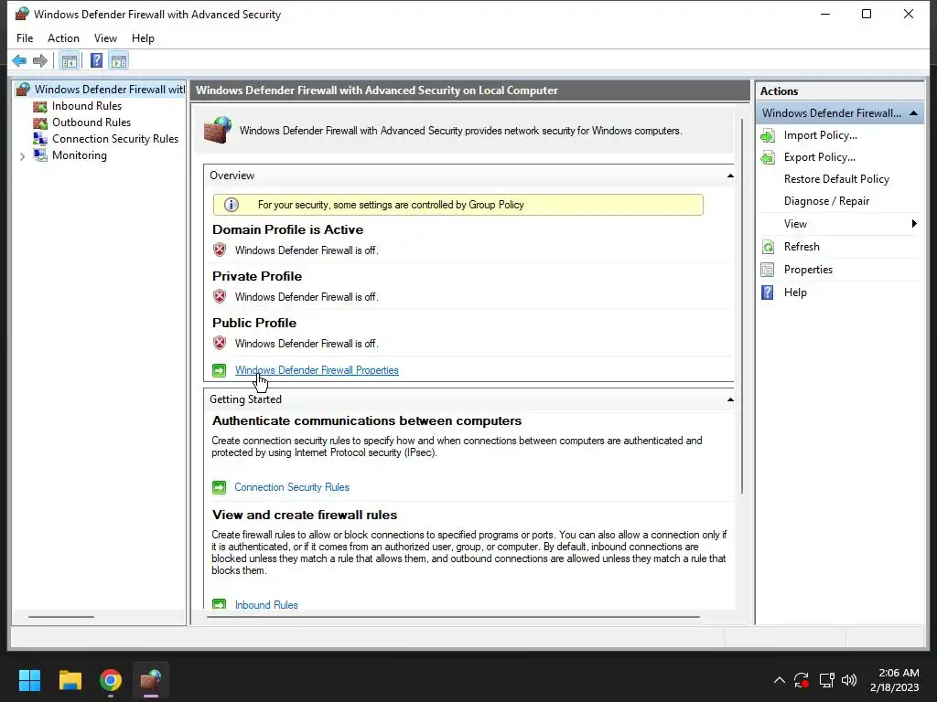Image resolution: width=937 pixels, height=702 pixels.
Task: Click the firewall brick wall globe icon
Action: tap(218, 130)
